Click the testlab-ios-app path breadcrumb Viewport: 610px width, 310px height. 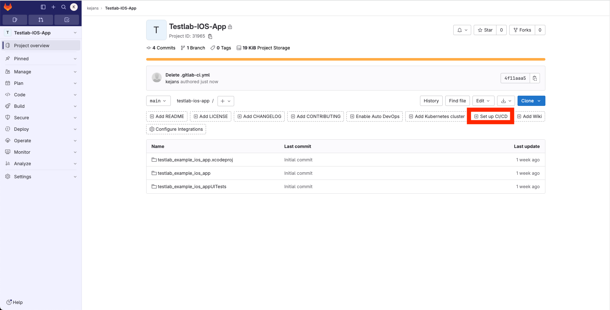click(x=193, y=101)
